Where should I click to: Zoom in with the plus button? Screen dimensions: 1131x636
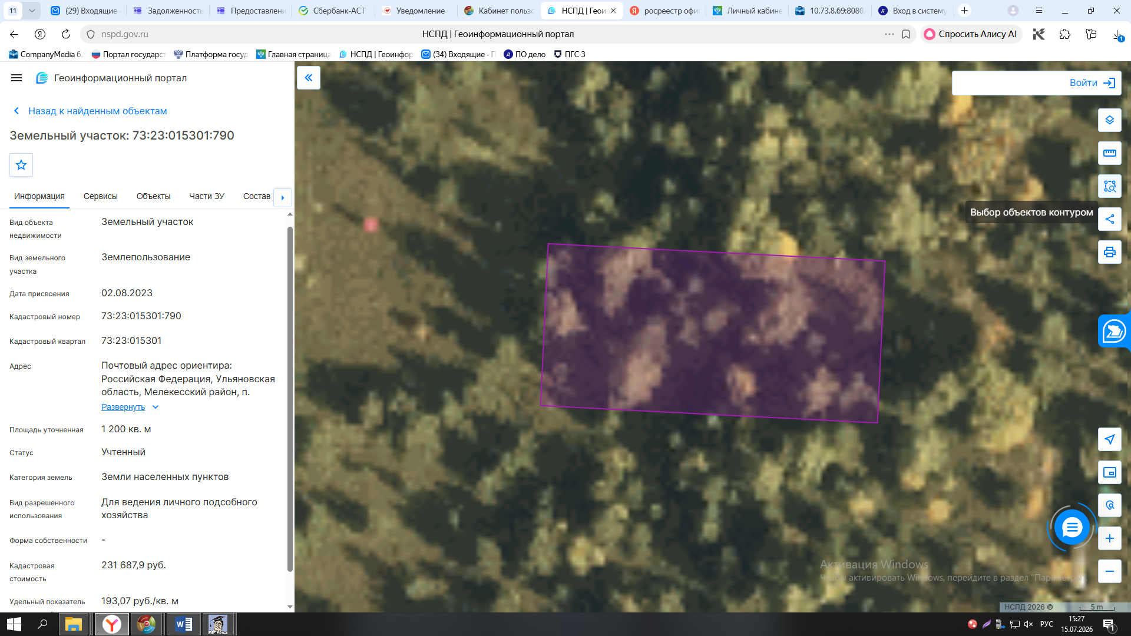(x=1109, y=538)
